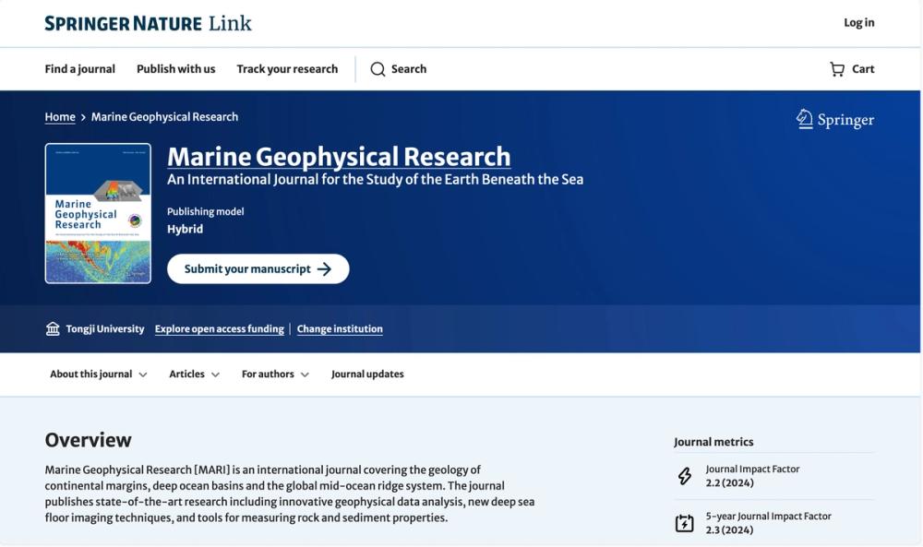Image resolution: width=923 pixels, height=547 pixels.
Task: Open the About this journal menu
Action: pyautogui.click(x=99, y=375)
